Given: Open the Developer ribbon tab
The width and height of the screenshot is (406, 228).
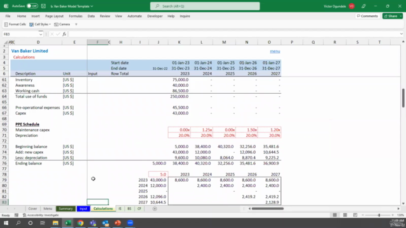Looking at the screenshot, I should coord(155,16).
